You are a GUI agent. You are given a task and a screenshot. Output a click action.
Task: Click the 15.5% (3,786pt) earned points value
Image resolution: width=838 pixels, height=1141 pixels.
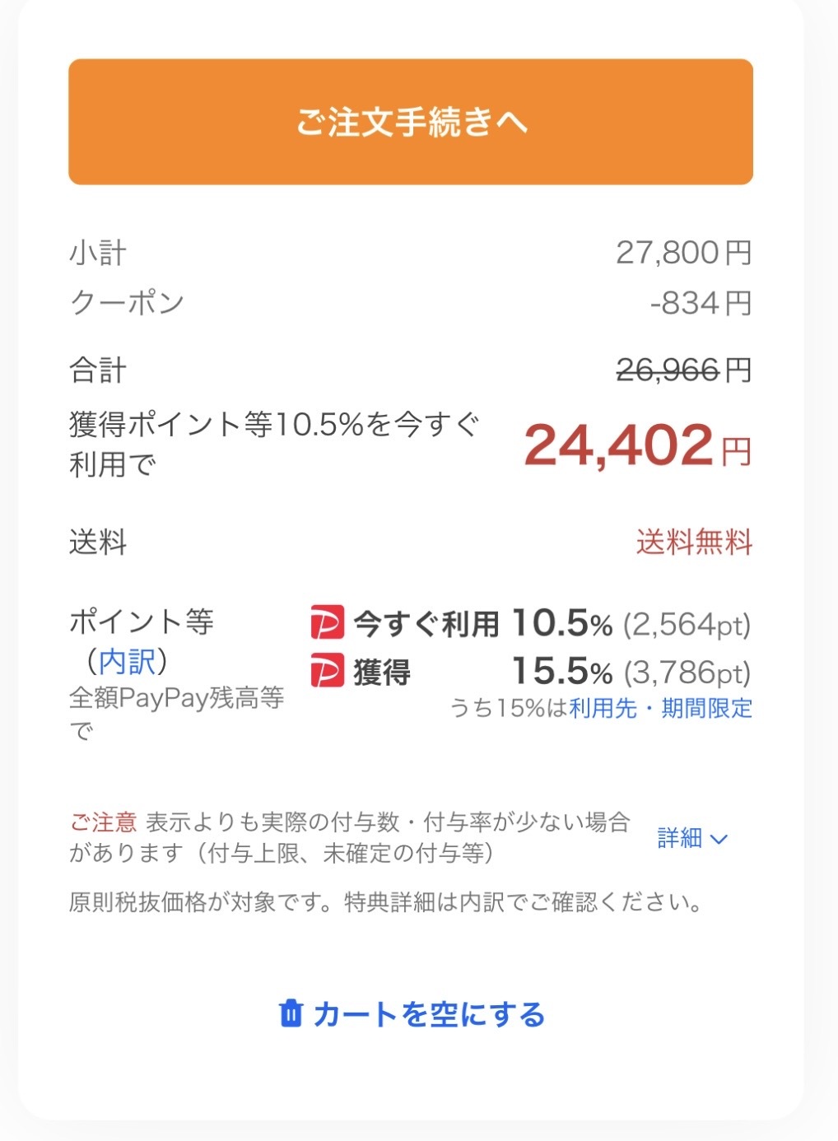click(x=631, y=672)
